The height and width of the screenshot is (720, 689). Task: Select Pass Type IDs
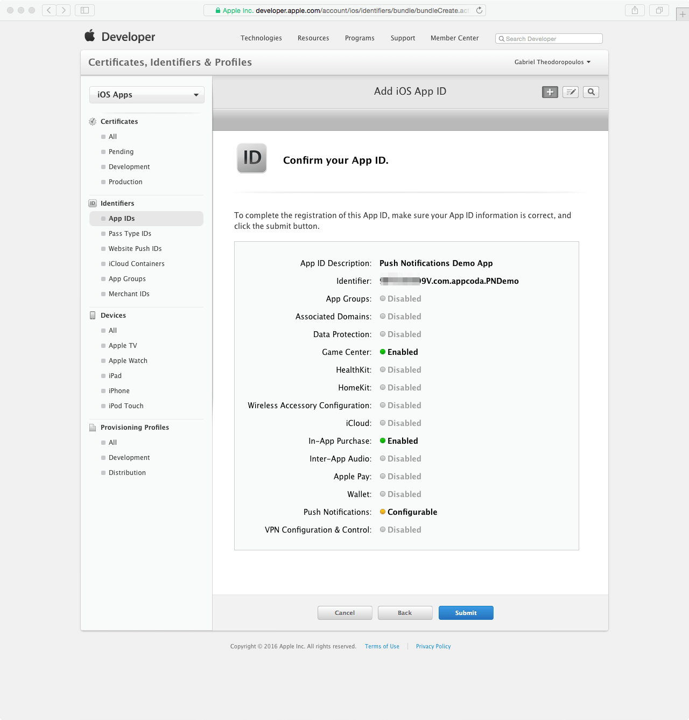(x=130, y=234)
